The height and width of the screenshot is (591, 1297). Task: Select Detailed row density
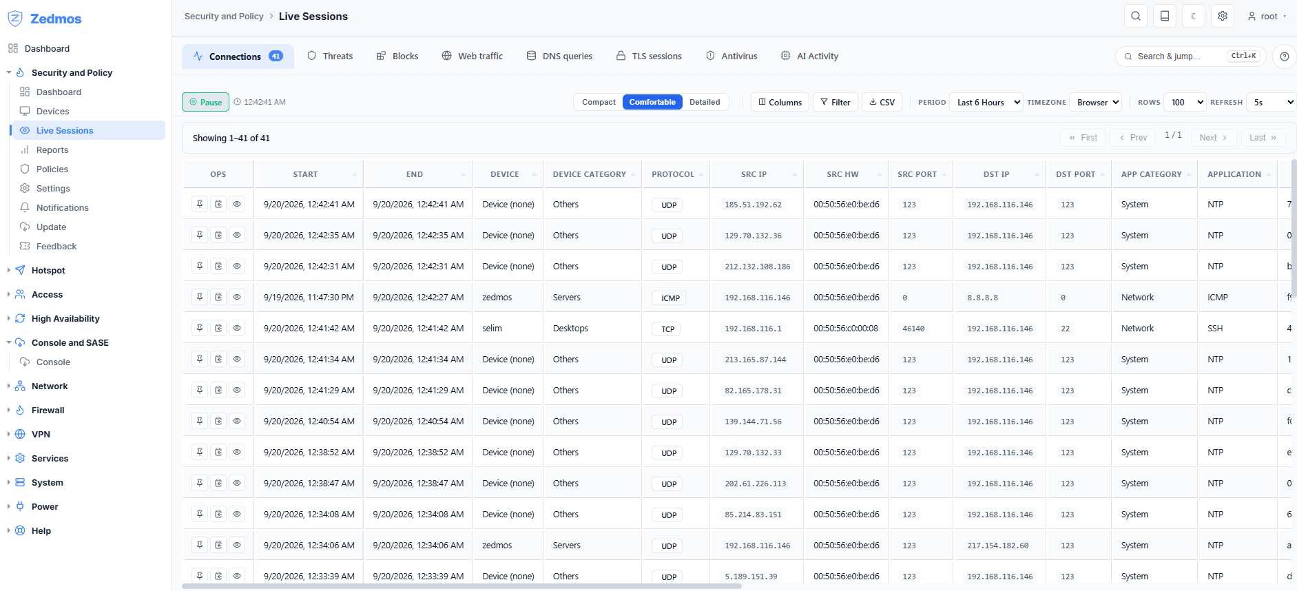point(705,102)
